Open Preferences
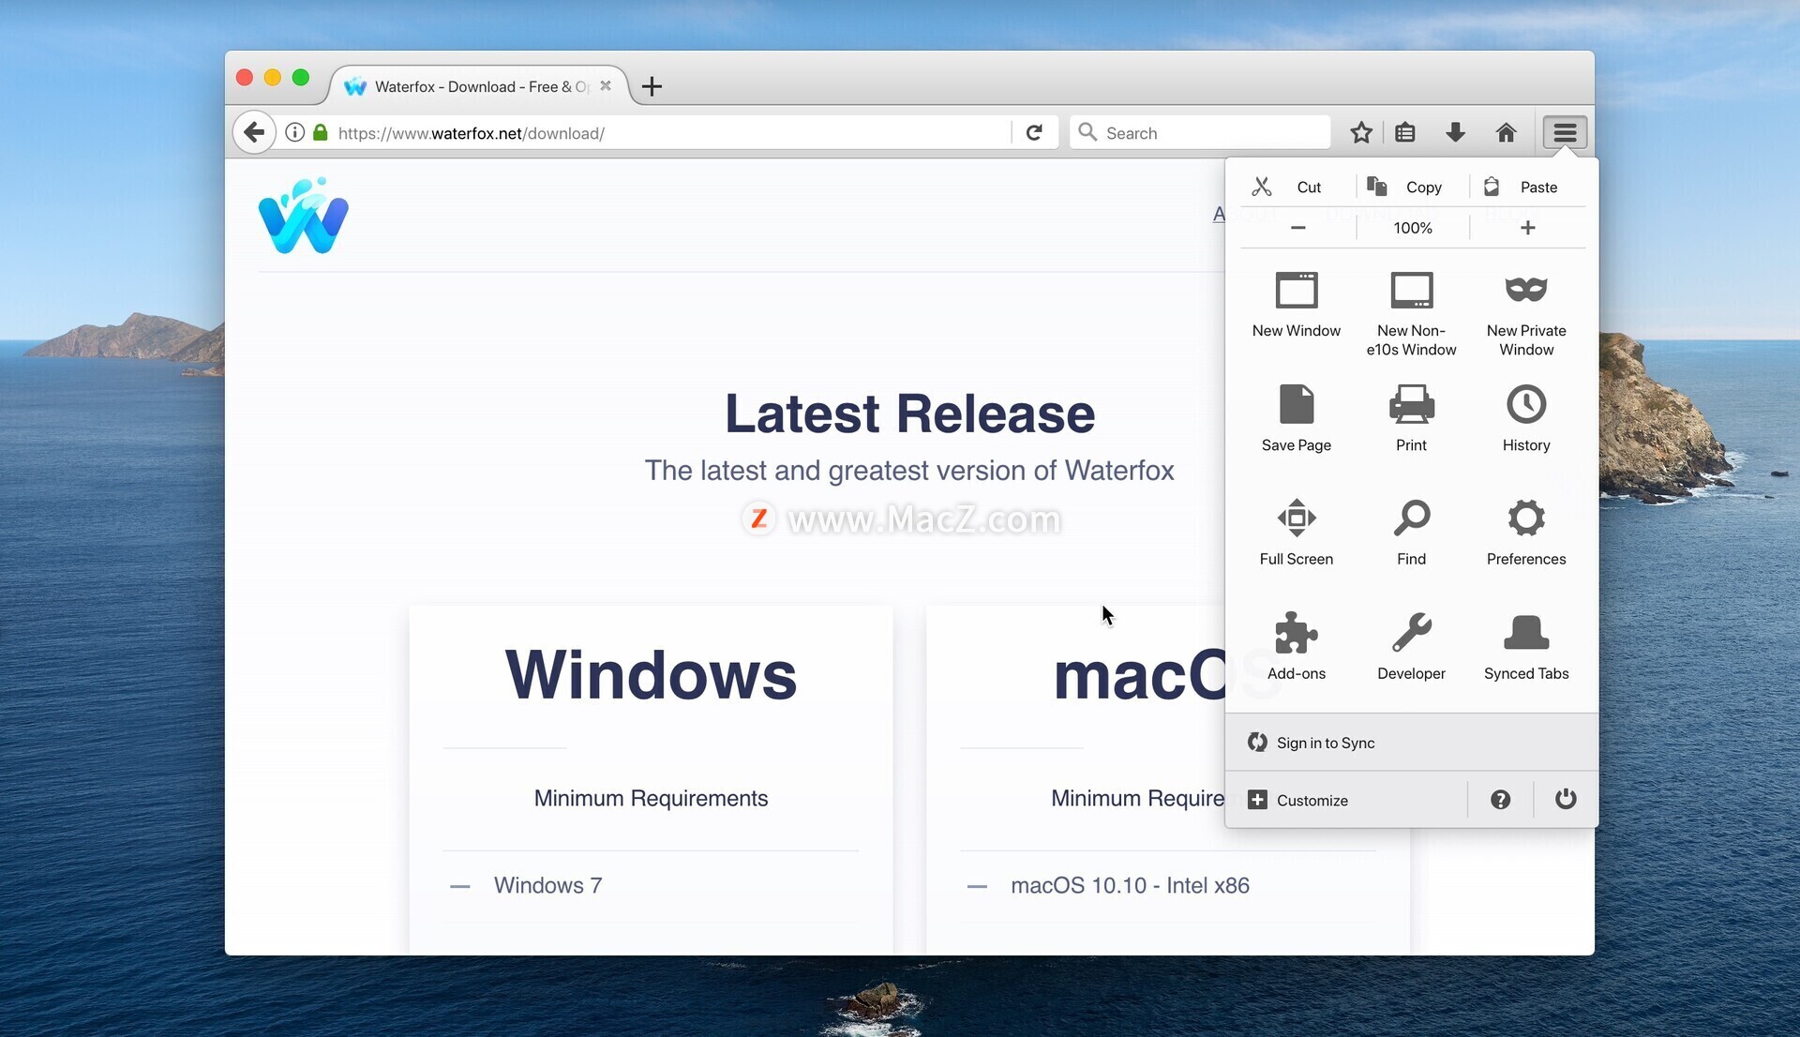 [x=1526, y=533]
